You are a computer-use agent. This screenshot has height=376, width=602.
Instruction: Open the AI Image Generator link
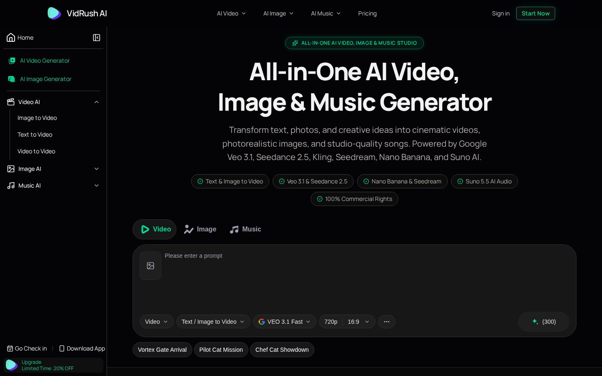46,79
